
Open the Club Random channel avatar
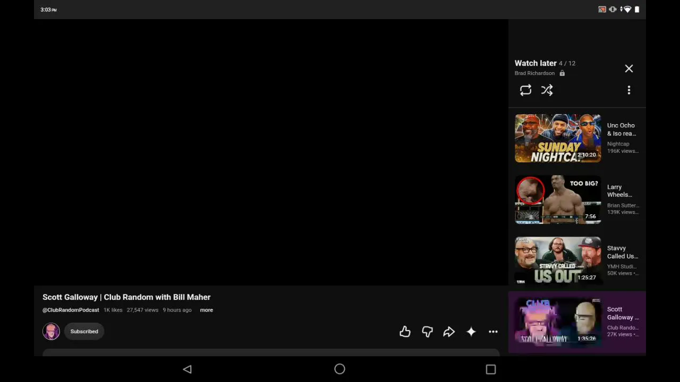point(51,332)
